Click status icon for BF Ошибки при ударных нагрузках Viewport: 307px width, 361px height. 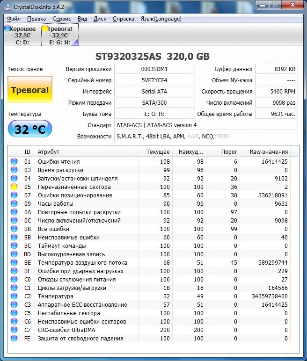(14, 271)
